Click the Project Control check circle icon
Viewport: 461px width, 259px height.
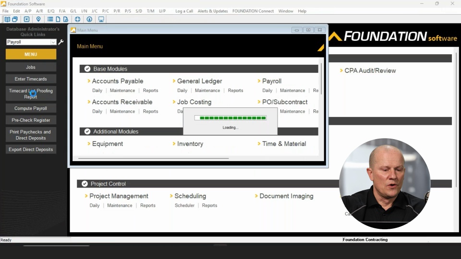tap(85, 184)
